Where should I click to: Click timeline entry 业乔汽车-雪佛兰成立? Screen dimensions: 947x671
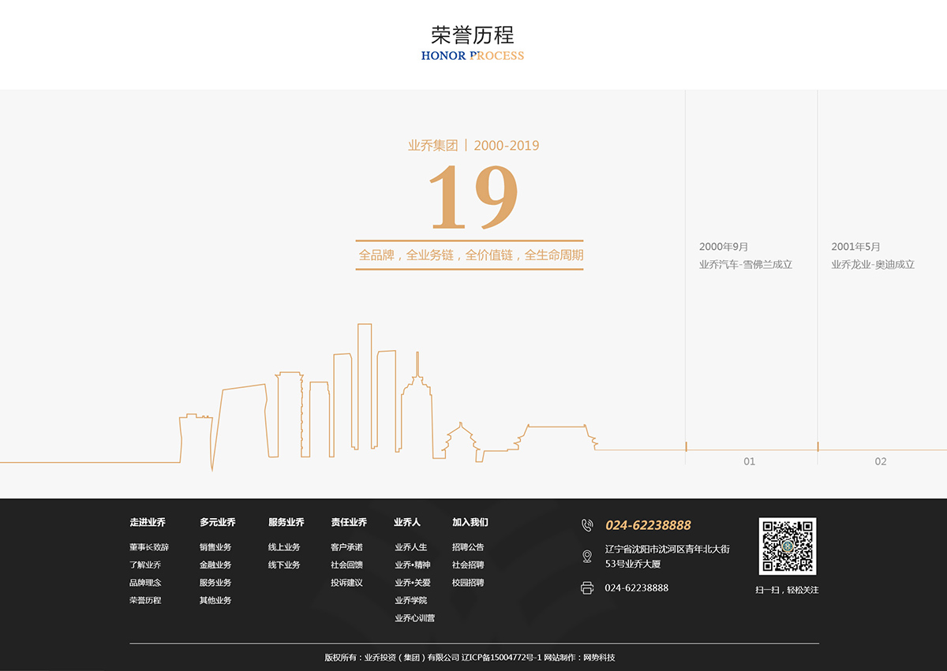coord(746,265)
